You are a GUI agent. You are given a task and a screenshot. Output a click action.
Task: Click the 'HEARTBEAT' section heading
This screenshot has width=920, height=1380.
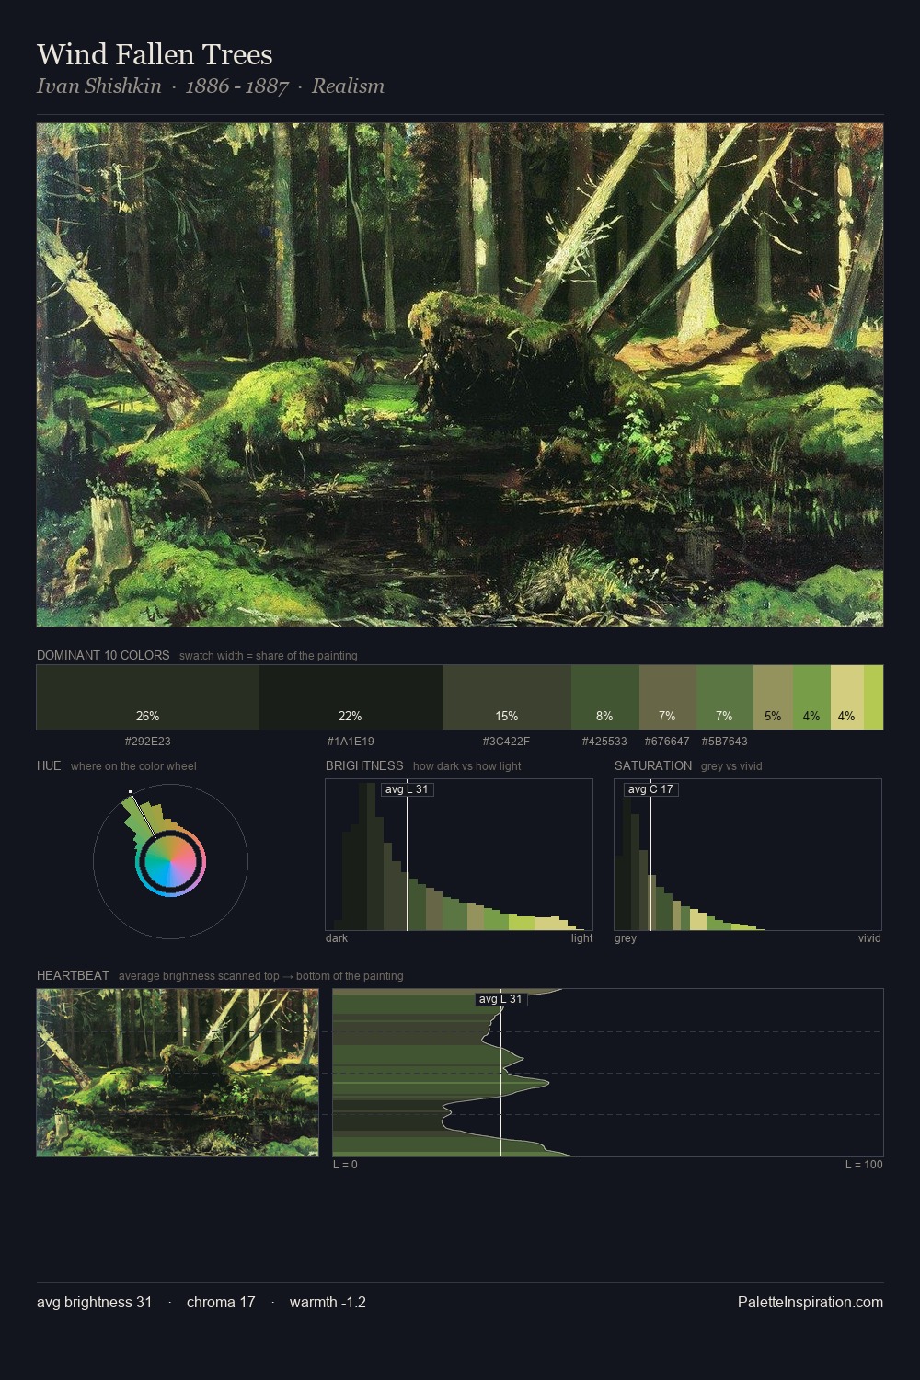[73, 975]
